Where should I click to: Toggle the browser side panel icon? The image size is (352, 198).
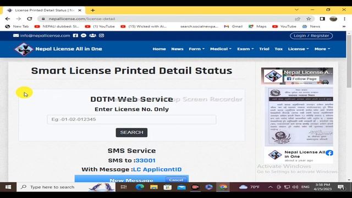[x=322, y=19]
